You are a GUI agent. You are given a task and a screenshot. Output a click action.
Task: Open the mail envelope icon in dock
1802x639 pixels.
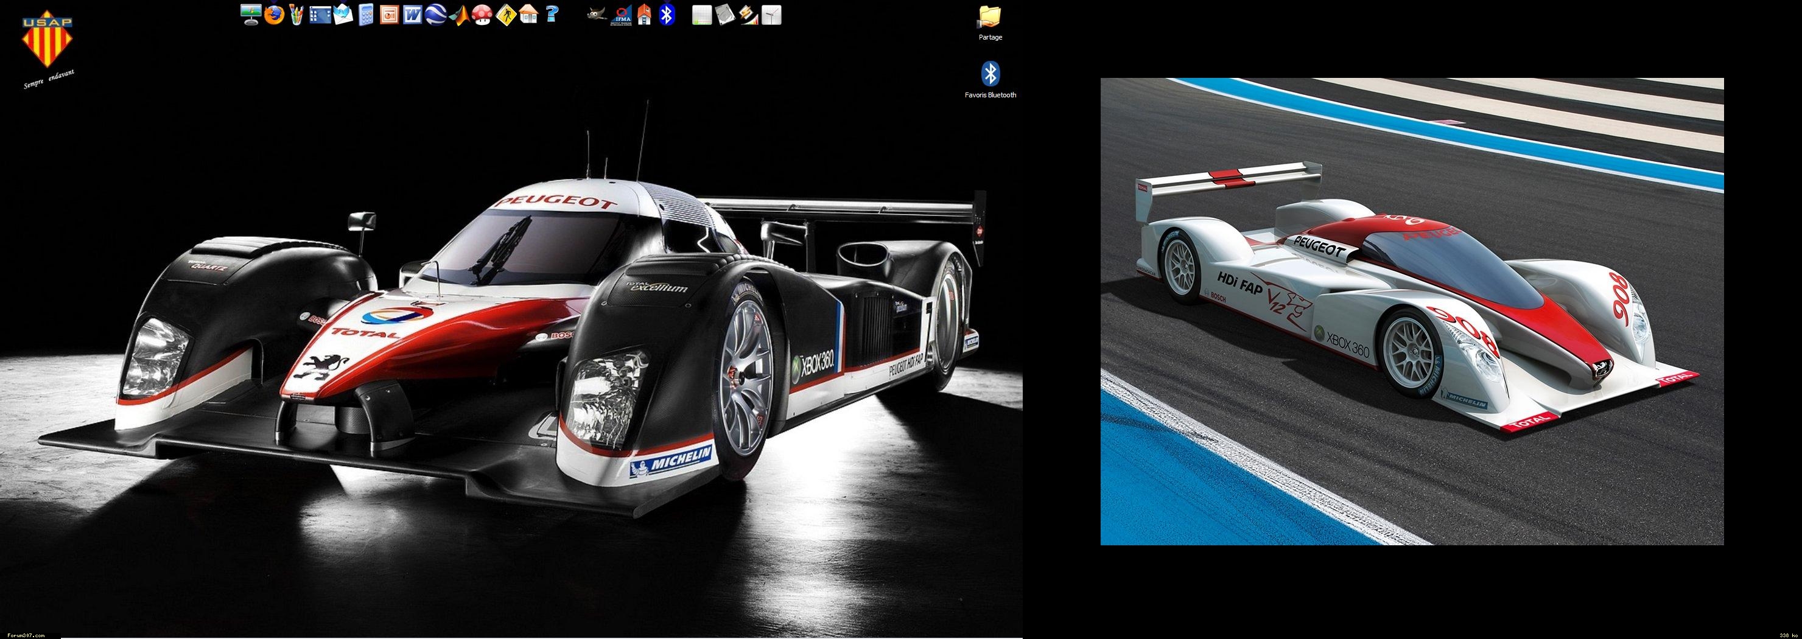pos(343,15)
